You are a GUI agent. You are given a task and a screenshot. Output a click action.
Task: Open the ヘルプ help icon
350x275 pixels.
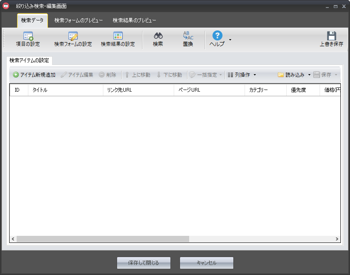(217, 36)
